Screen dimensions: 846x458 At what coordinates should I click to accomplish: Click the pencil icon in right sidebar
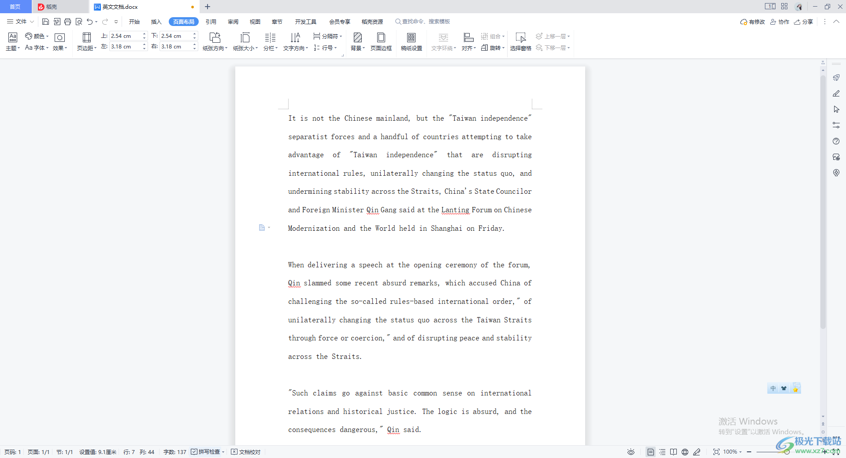[836, 93]
